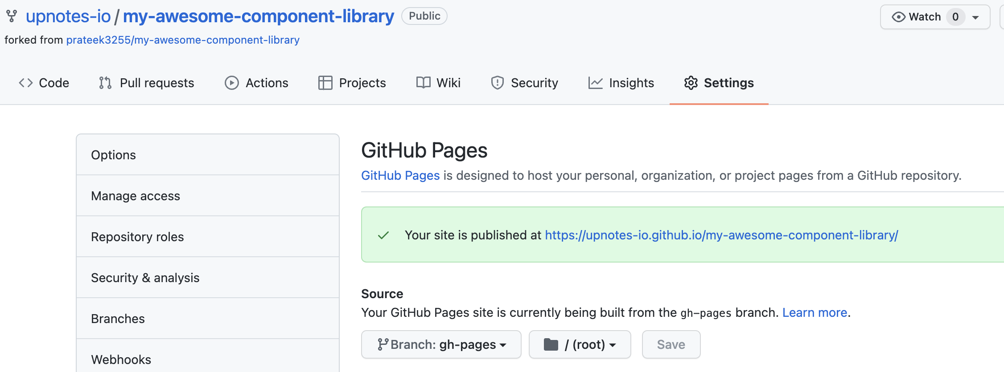Open the Pull requests tab
Viewport: 1004px width, 372px height.
coord(147,83)
